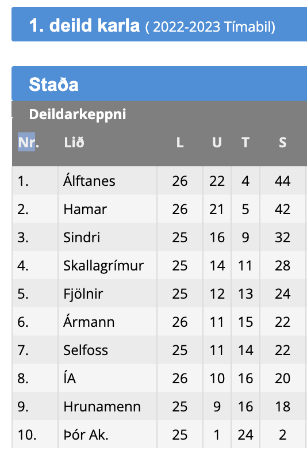Viewport: 307px width, 450px height.
Task: Click the U wins column header
Action: pos(217,142)
